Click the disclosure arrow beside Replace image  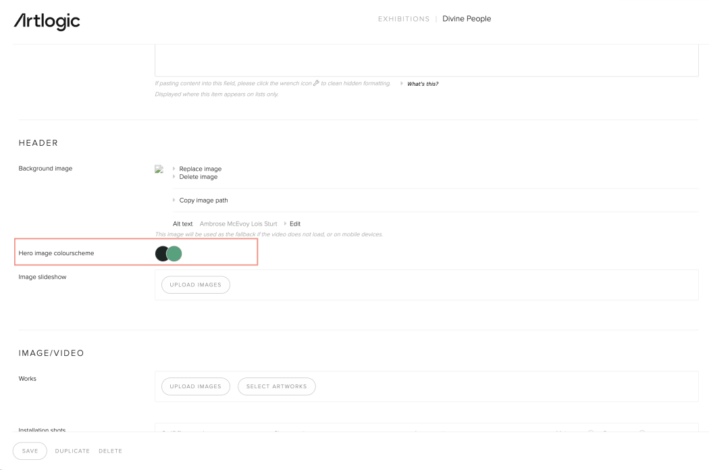[x=174, y=169]
